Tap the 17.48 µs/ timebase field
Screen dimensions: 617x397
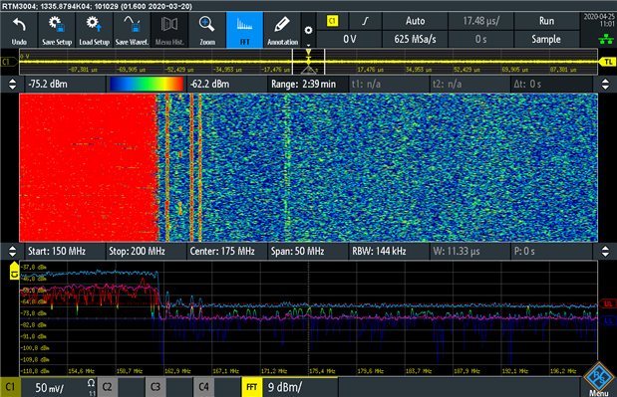480,21
